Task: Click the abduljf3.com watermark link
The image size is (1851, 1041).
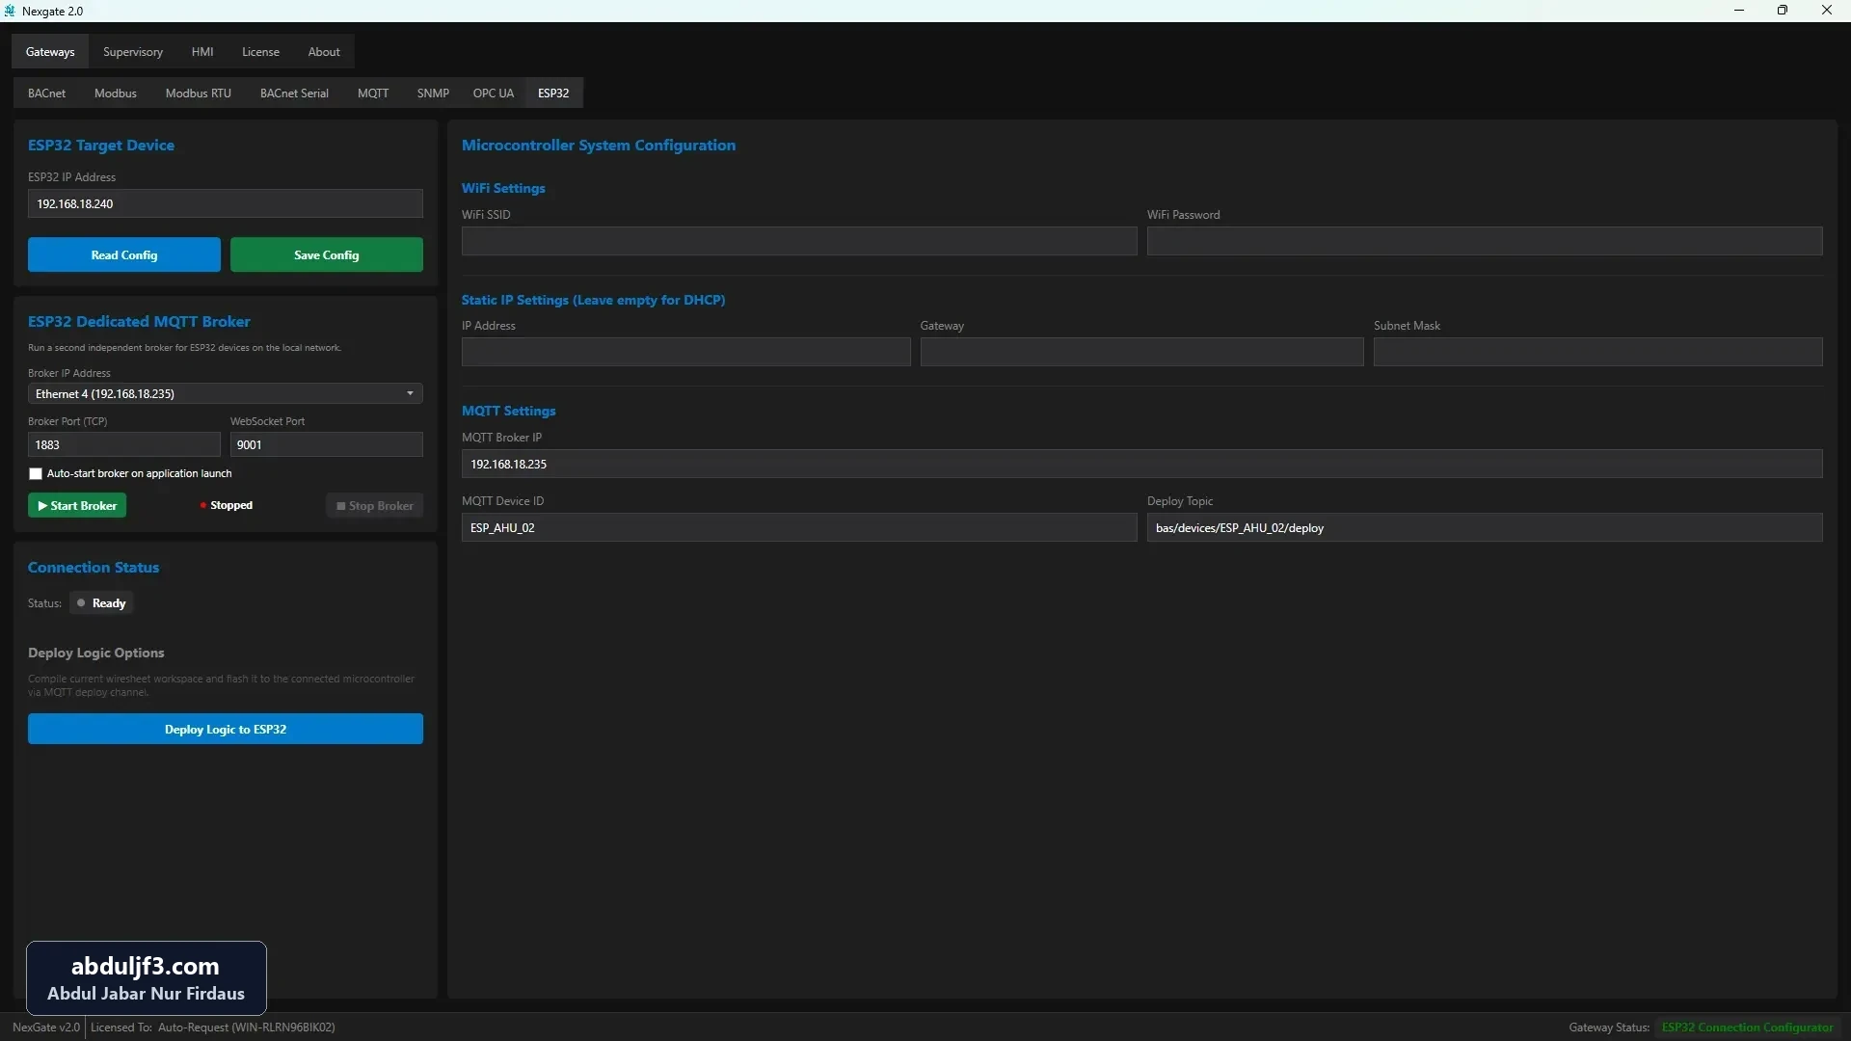Action: (x=146, y=967)
